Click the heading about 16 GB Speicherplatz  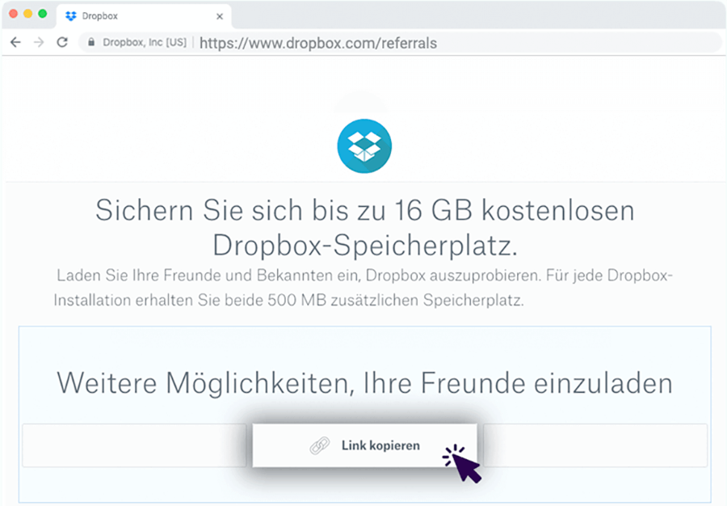(x=363, y=226)
